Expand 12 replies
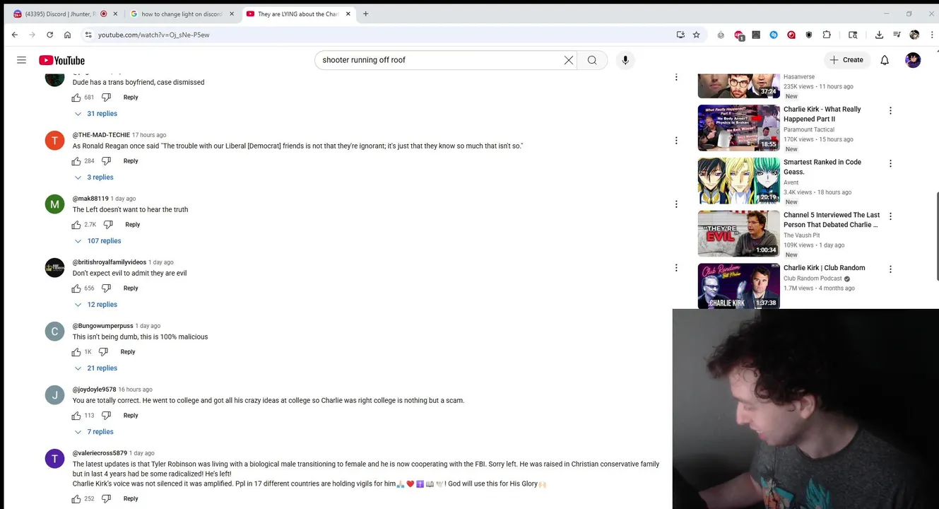 tap(96, 305)
